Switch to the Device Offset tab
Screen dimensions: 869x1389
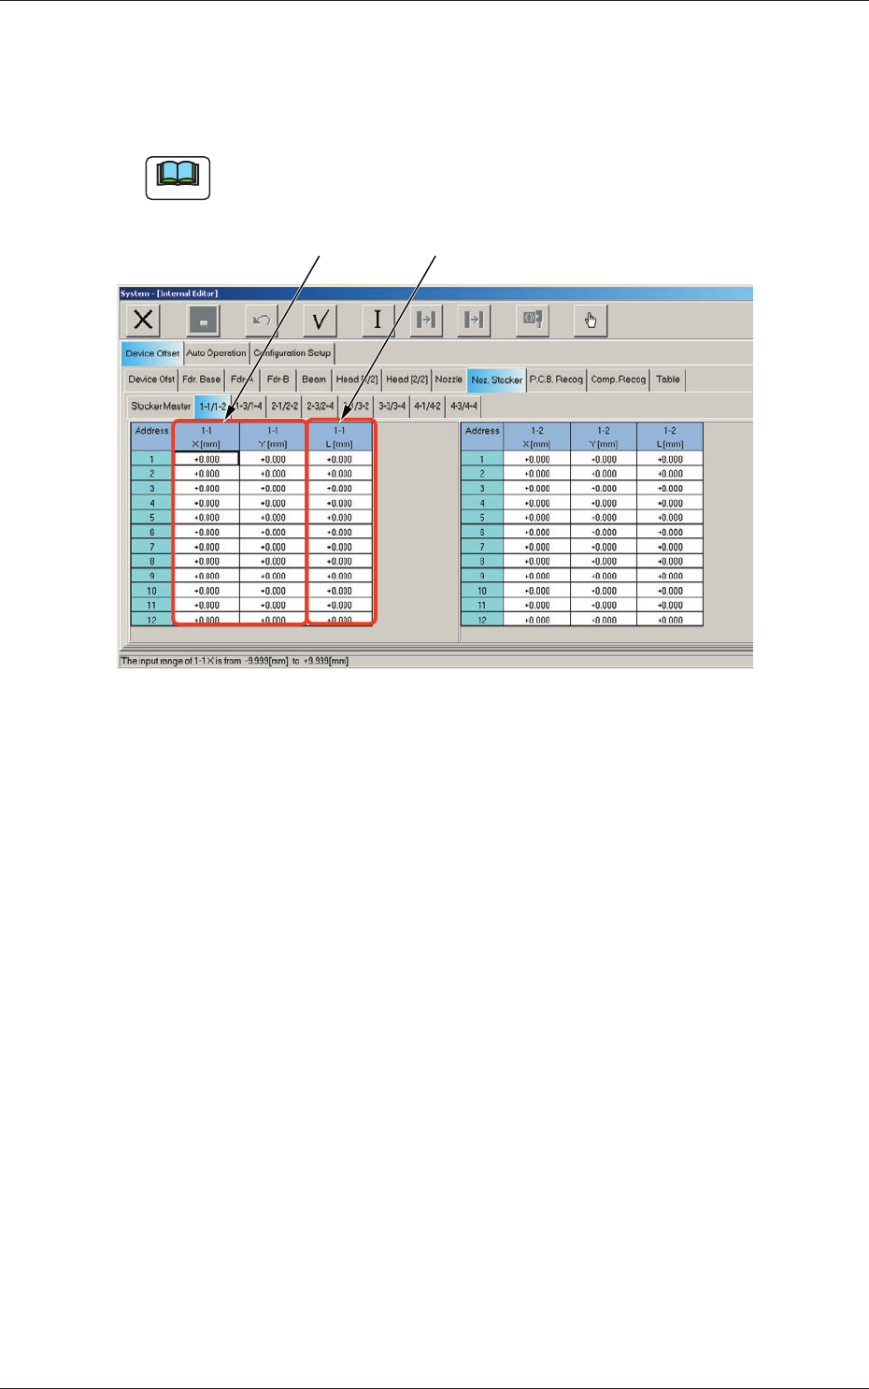[152, 353]
